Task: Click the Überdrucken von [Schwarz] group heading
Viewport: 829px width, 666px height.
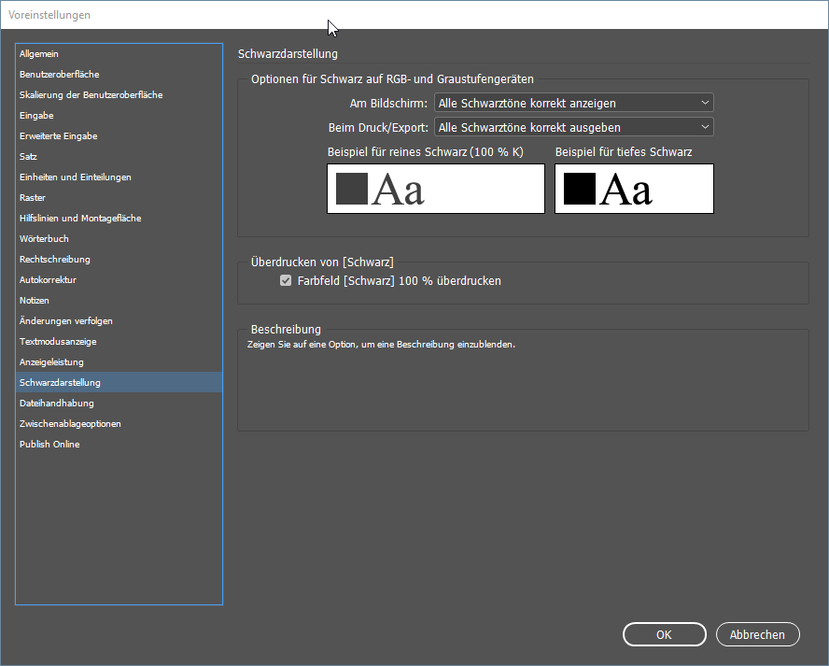Action: (x=322, y=262)
